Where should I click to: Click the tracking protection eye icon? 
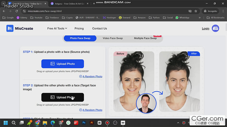tap(190, 11)
